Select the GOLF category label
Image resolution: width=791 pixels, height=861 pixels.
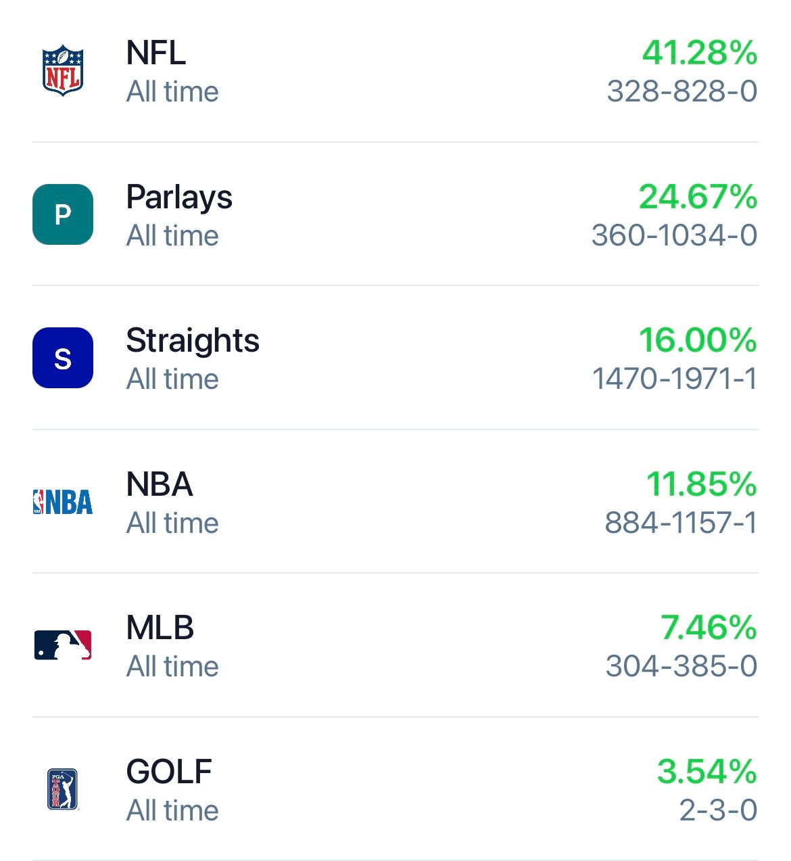[x=169, y=772]
